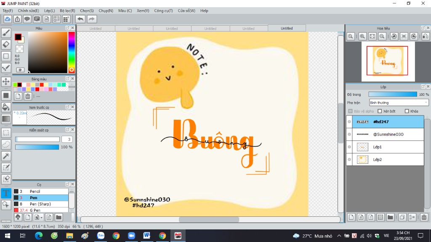Viewport: 431px width, 242px height.
Task: Click the canvas horizontal scrollbar
Action: (x=210, y=219)
